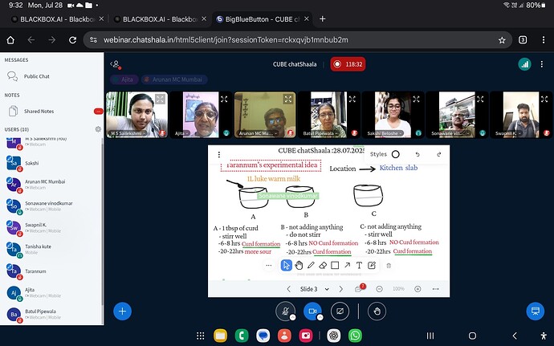Viewport: 554px width, 346px height.
Task: Expand Batul Pipewala video fullscreen
Action: 352,100
